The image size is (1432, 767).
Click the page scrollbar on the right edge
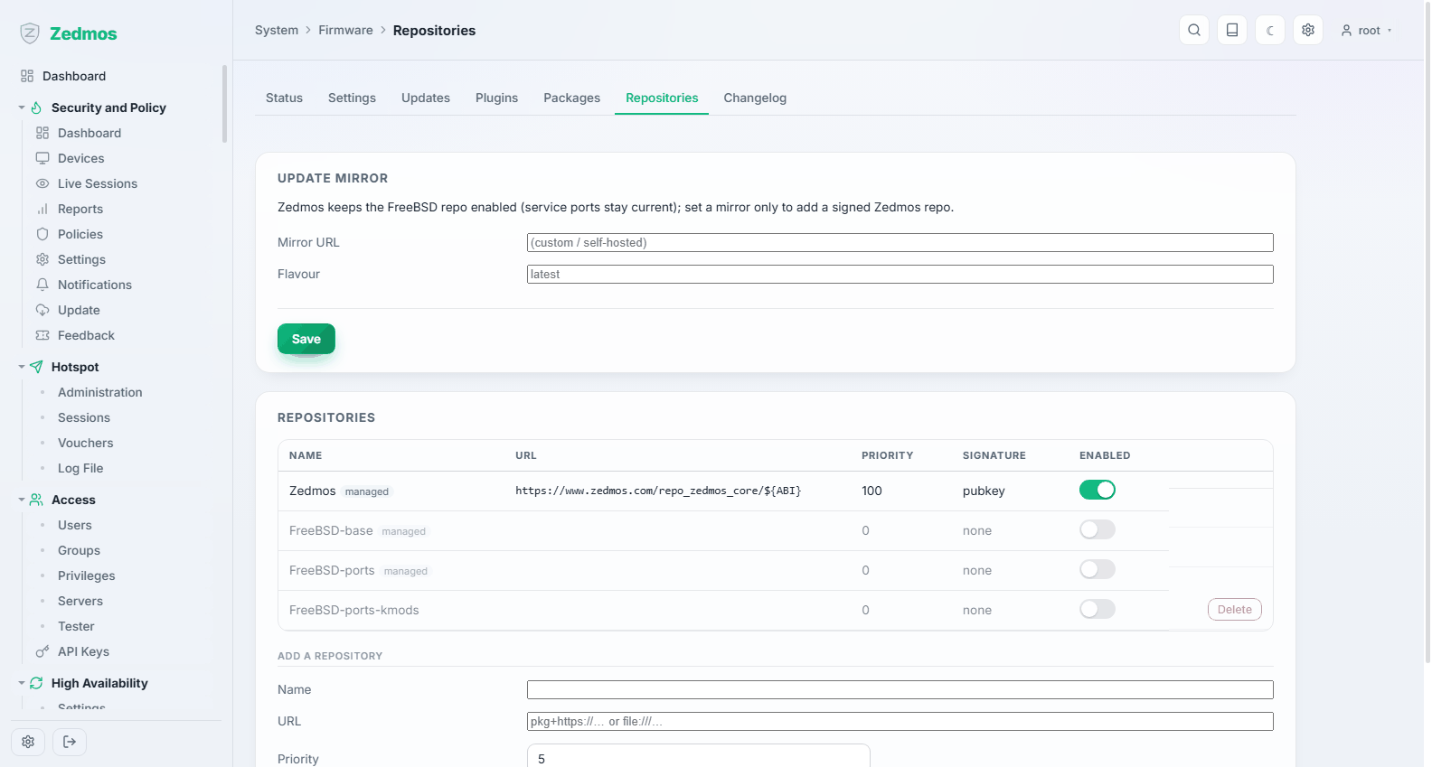1427,332
